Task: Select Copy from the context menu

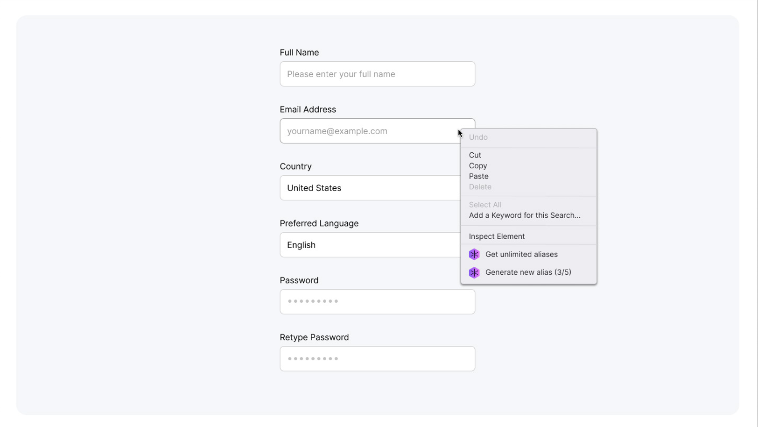Action: click(477, 165)
